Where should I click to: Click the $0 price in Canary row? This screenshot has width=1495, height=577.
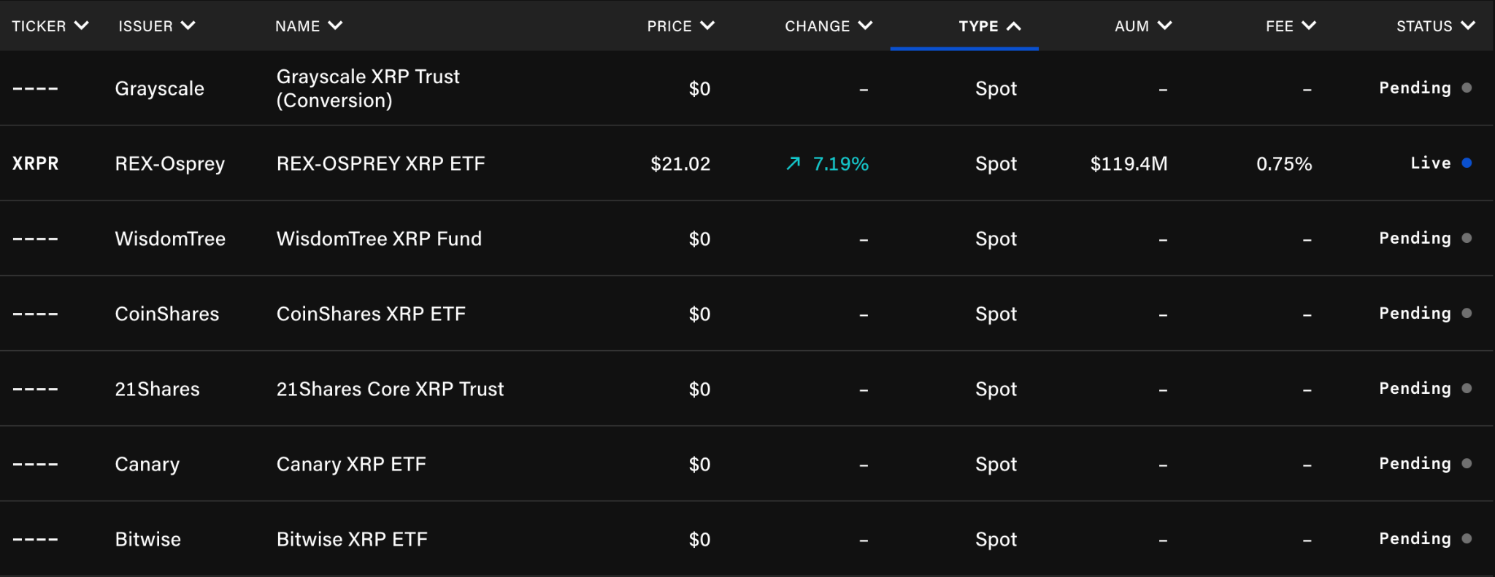pyautogui.click(x=699, y=465)
